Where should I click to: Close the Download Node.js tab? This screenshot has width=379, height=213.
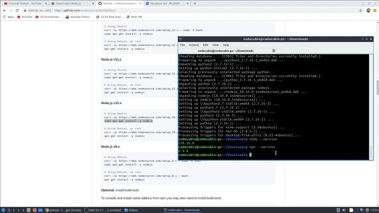click(93, 4)
